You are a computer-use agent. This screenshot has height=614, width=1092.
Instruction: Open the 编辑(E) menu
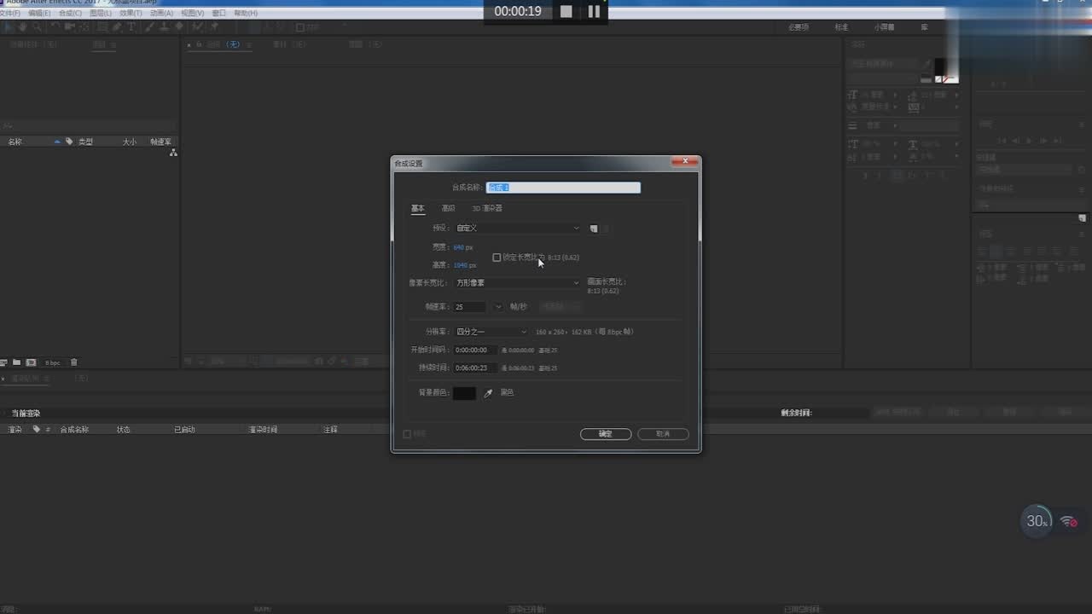coord(39,14)
